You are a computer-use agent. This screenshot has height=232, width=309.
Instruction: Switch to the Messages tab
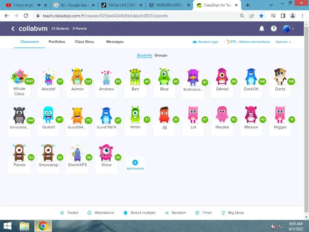[115, 42]
